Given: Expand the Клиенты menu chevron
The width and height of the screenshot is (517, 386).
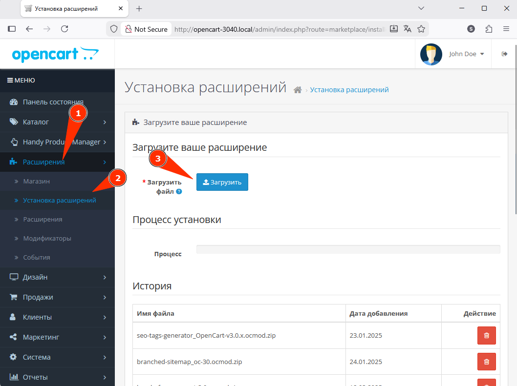Looking at the screenshot, I should (x=105, y=317).
